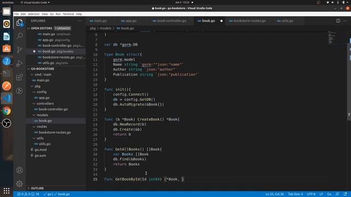The height and width of the screenshot is (197, 351).
Task: Click UTF-8 encoding in status bar
Action: (x=311, y=194)
